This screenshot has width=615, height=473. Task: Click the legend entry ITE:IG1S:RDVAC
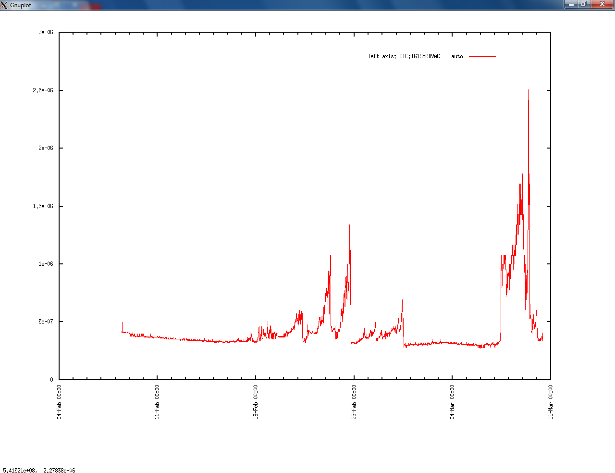419,56
